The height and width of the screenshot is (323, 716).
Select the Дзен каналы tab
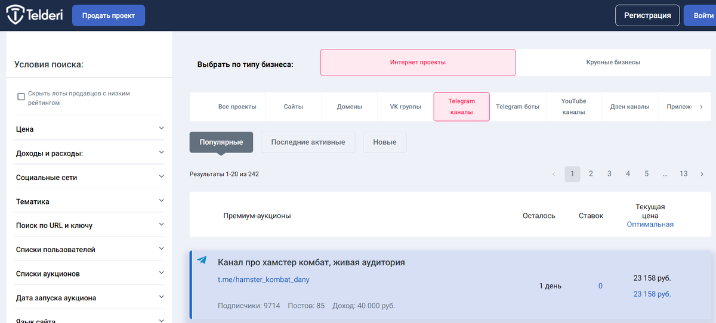(x=629, y=107)
